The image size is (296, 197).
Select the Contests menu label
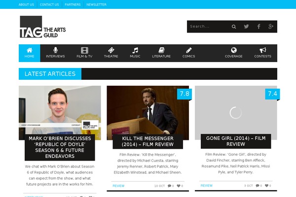tap(262, 56)
